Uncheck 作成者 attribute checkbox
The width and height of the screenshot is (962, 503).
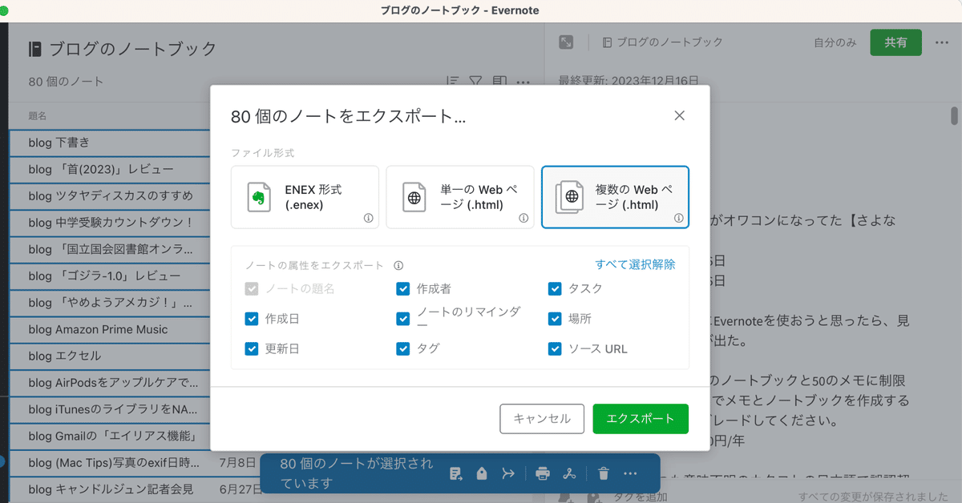point(403,288)
